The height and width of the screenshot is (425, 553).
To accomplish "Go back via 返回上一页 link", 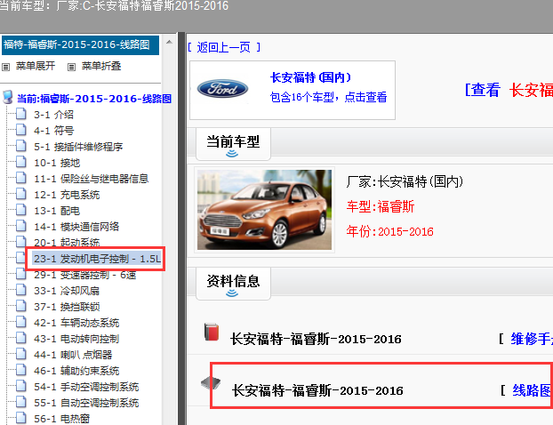I will 223,47.
